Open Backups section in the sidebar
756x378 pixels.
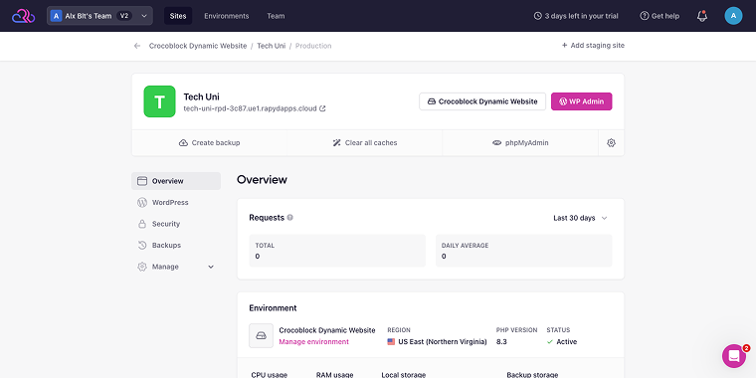[176, 245]
